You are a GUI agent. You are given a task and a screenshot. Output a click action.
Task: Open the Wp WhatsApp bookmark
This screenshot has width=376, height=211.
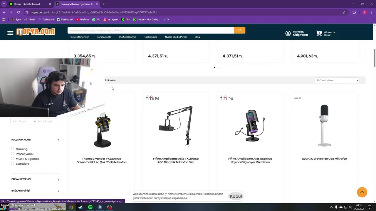pos(96,20)
